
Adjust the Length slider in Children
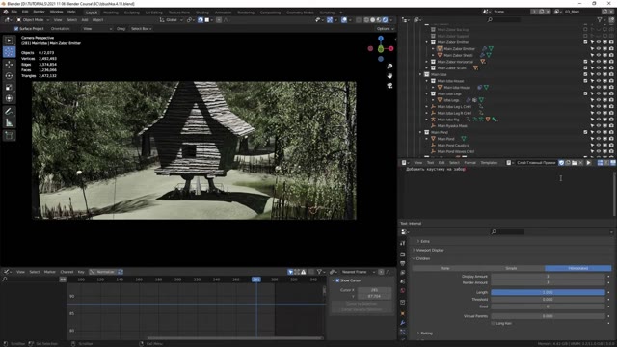548,292
